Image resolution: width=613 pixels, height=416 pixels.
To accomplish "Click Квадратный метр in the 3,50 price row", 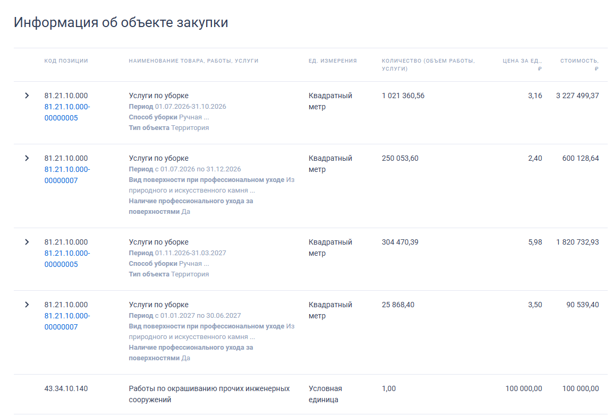I will tap(330, 310).
